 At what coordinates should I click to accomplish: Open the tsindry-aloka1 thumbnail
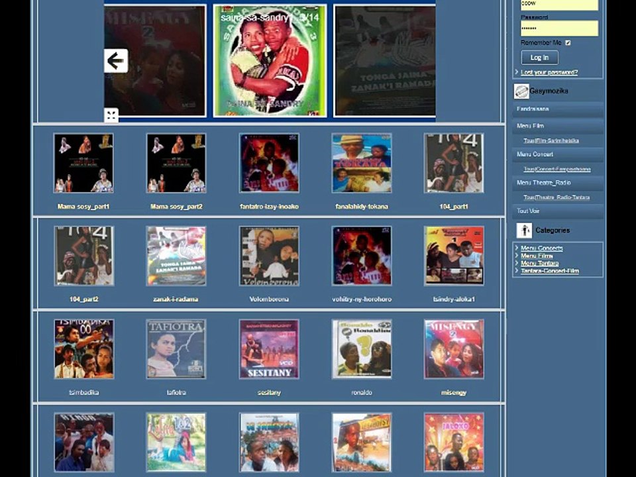(x=454, y=256)
